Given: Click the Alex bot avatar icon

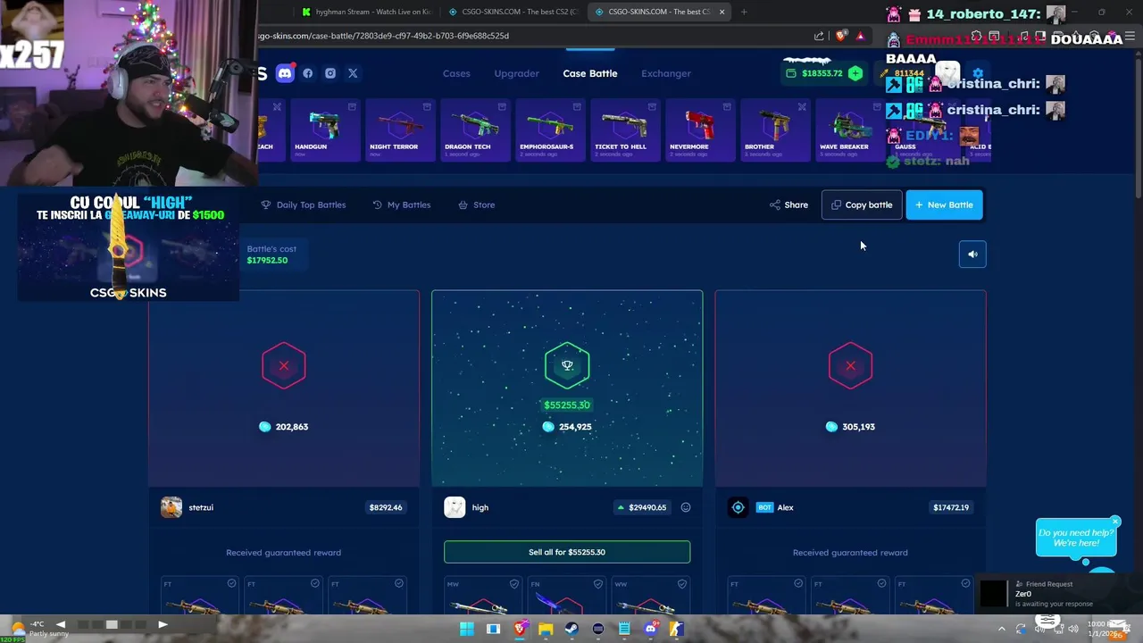Looking at the screenshot, I should tap(738, 507).
